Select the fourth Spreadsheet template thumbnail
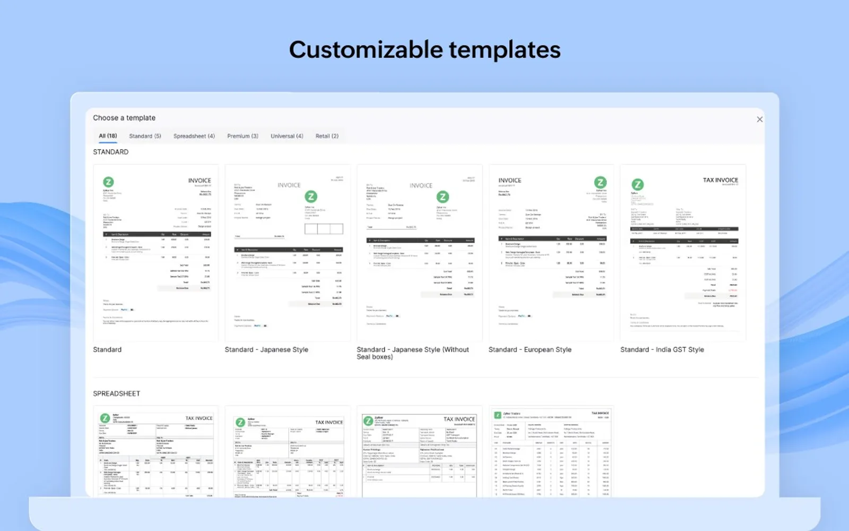The height and width of the screenshot is (531, 849). tap(551, 452)
